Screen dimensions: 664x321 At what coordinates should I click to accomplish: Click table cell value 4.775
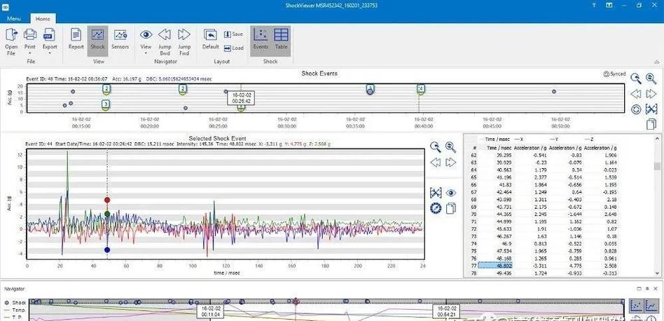pyautogui.click(x=565, y=266)
